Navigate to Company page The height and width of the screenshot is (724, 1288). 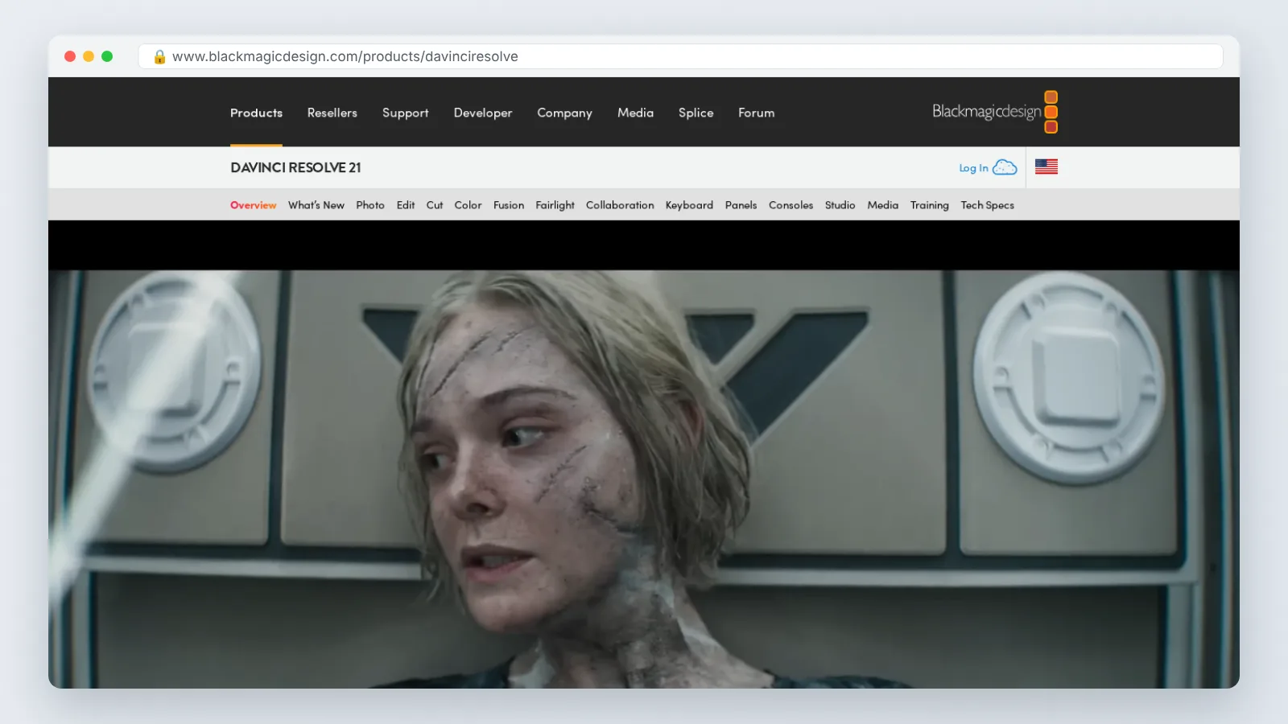[x=565, y=113]
